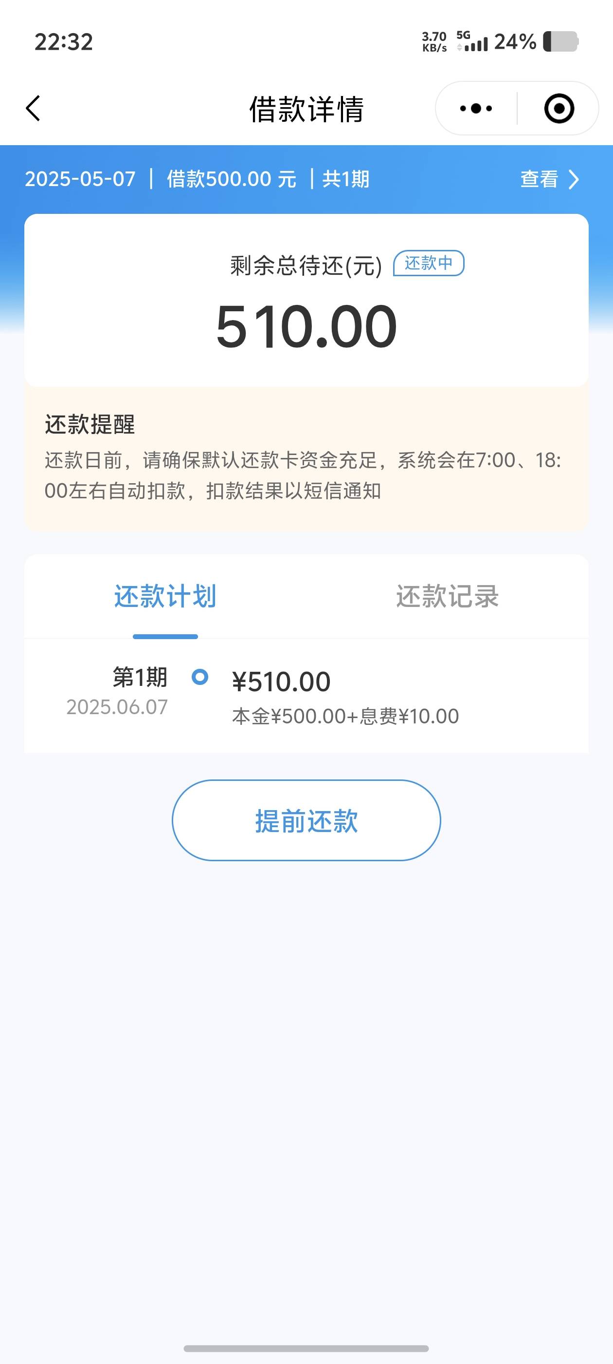Viewport: 613px width, 1364px height.
Task: Open the mini-program three-dot menu
Action: (476, 109)
